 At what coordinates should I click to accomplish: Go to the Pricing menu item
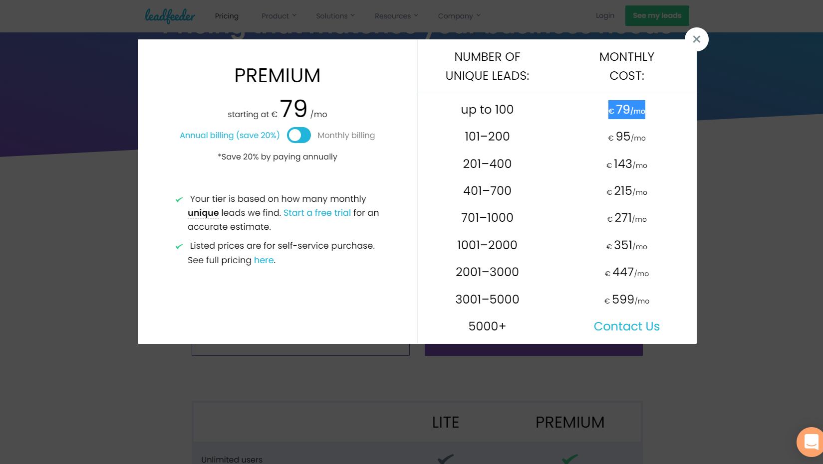pos(227,16)
